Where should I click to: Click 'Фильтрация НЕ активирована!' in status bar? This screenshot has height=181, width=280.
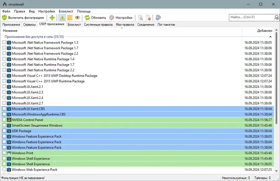tap(23, 178)
